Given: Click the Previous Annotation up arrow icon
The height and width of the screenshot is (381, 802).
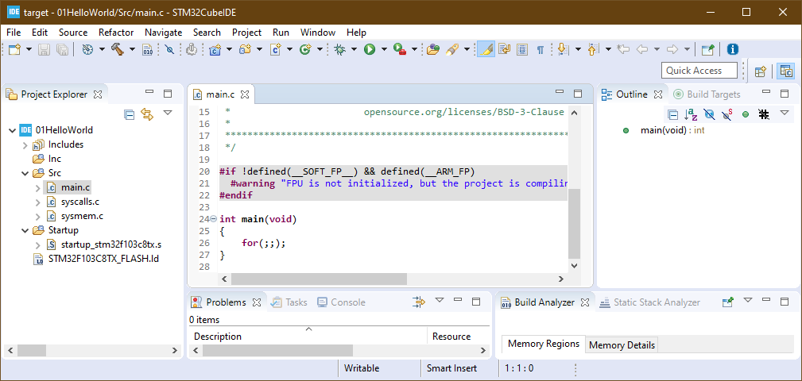Looking at the screenshot, I should tap(593, 49).
